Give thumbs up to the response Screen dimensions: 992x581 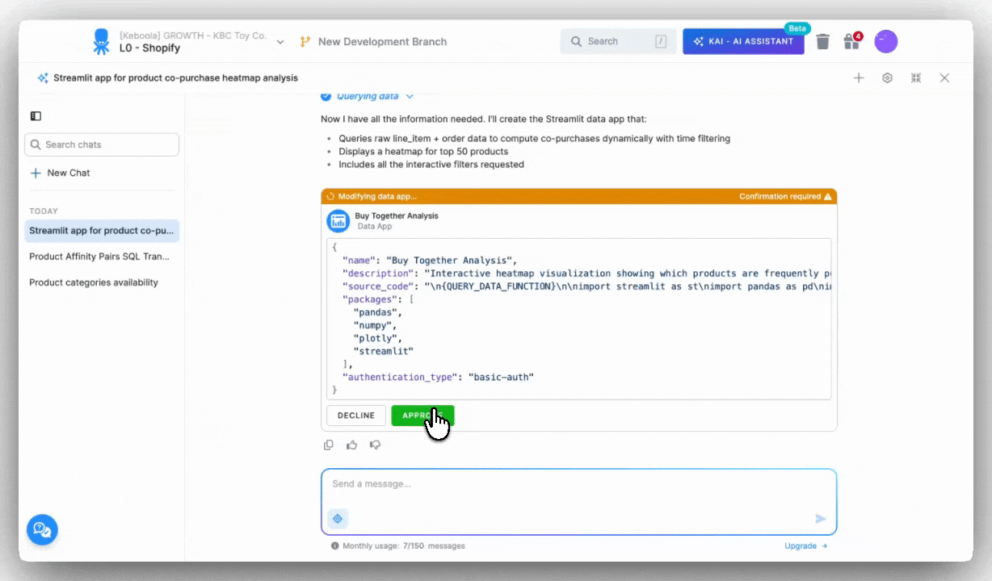[x=351, y=445]
